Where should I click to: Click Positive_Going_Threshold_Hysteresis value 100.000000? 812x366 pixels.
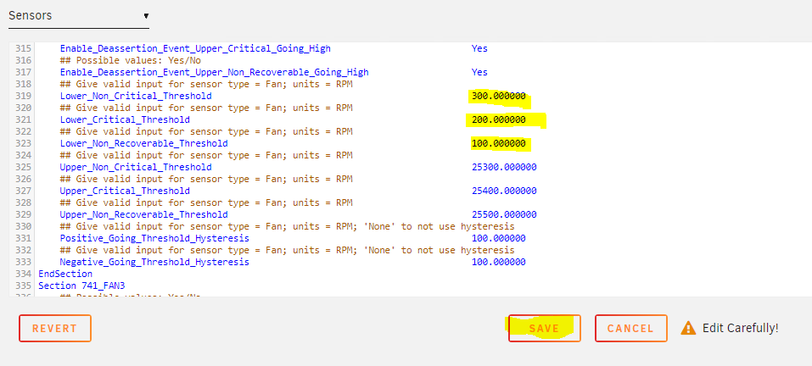499,238
